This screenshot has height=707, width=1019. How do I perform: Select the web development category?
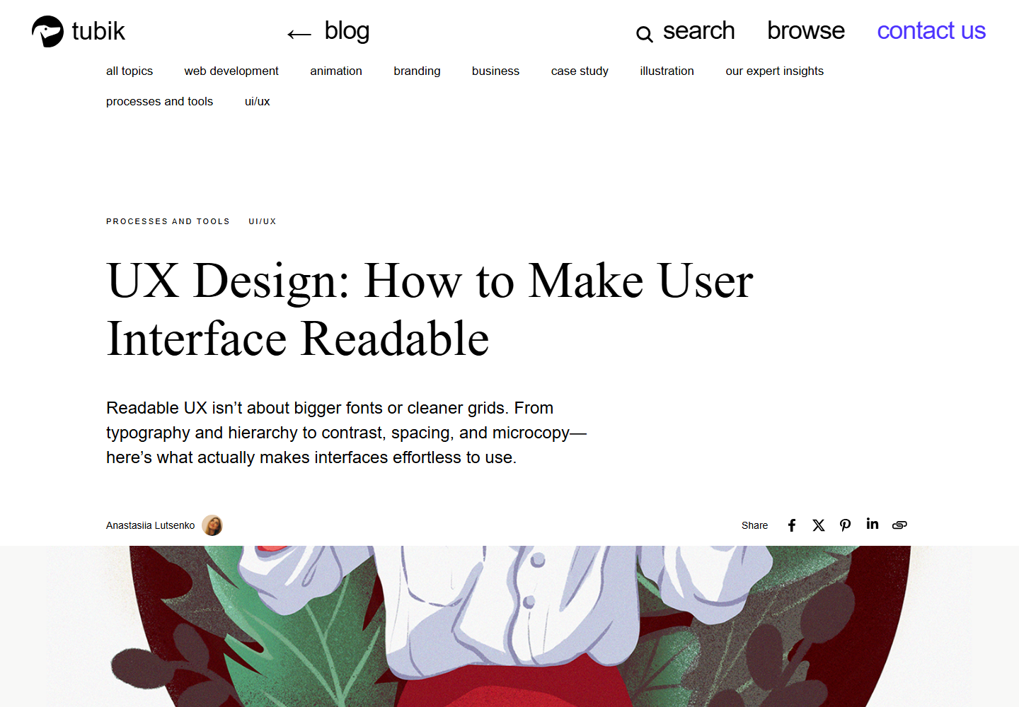(231, 71)
